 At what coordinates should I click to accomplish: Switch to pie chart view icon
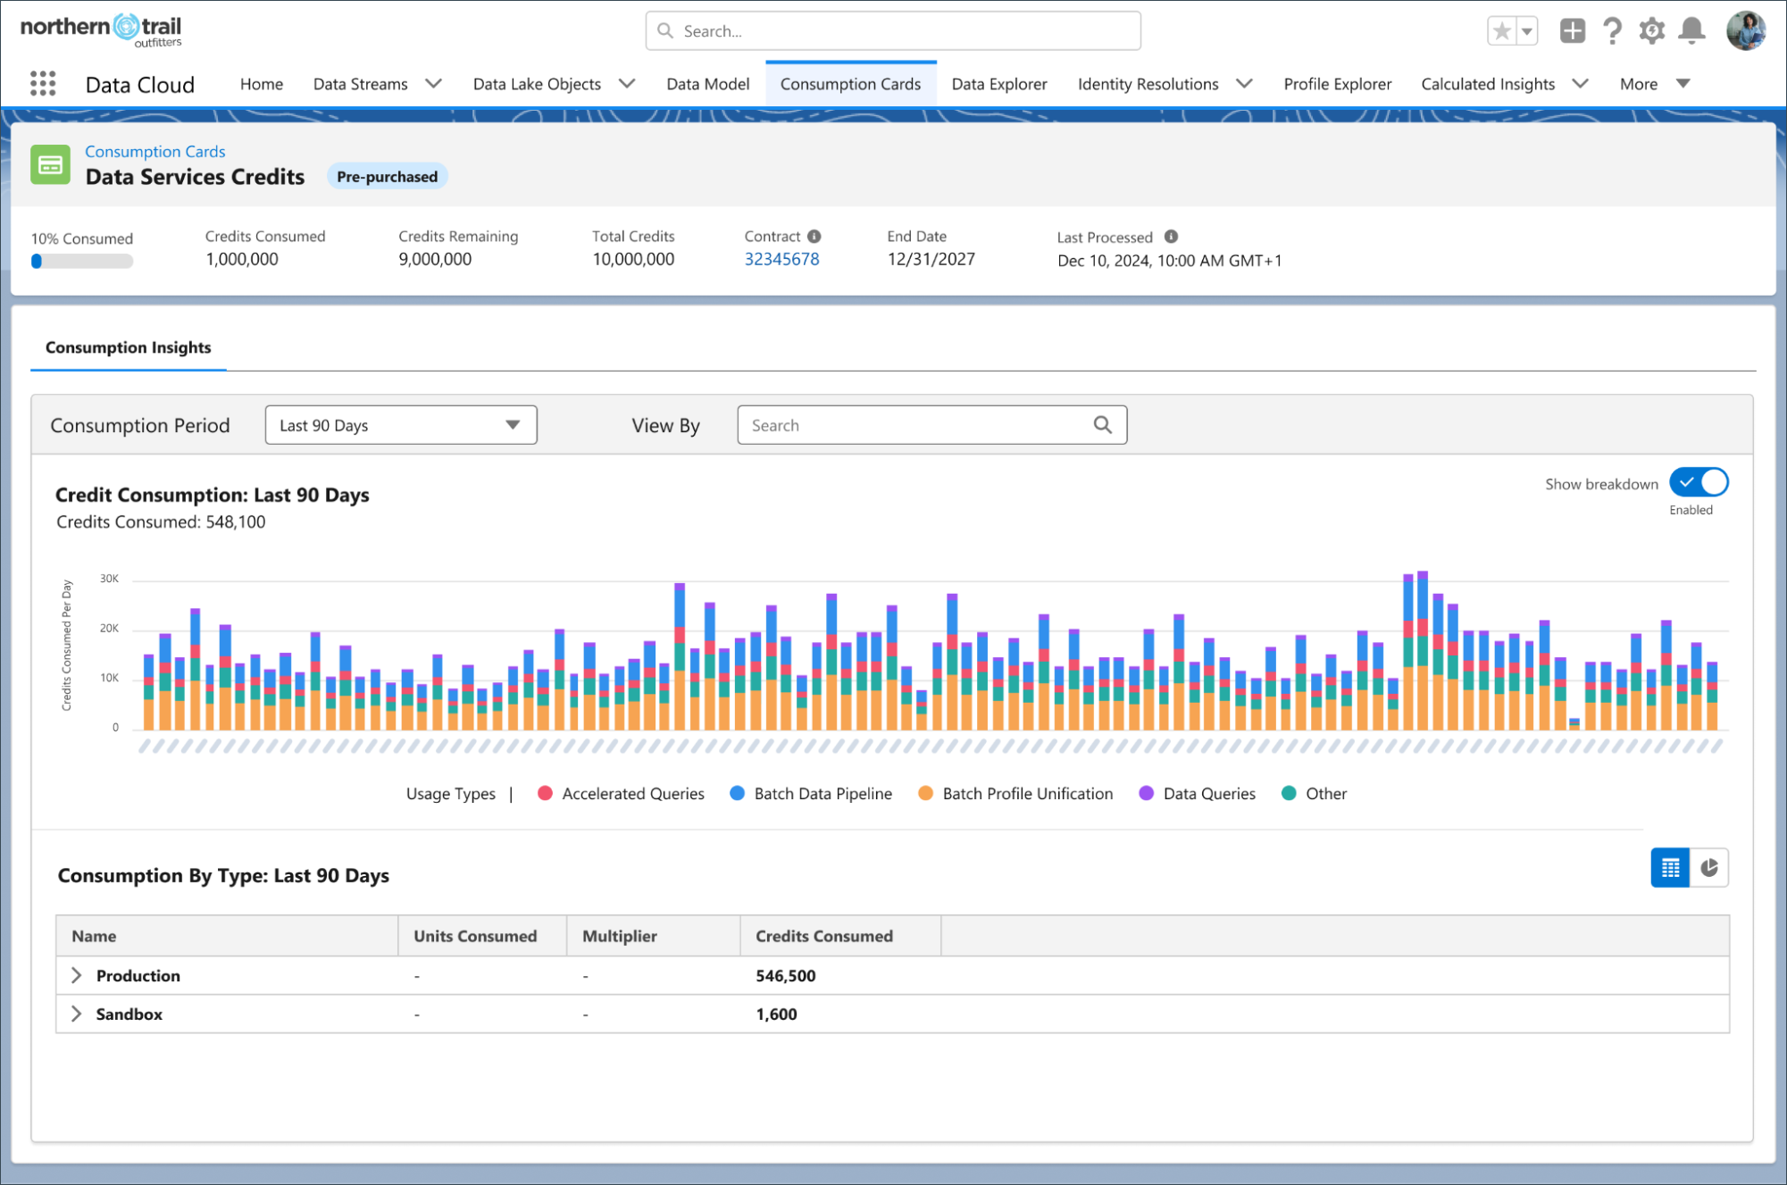1709,868
